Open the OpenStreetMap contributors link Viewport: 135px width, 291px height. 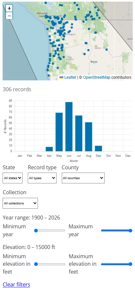[96, 77]
